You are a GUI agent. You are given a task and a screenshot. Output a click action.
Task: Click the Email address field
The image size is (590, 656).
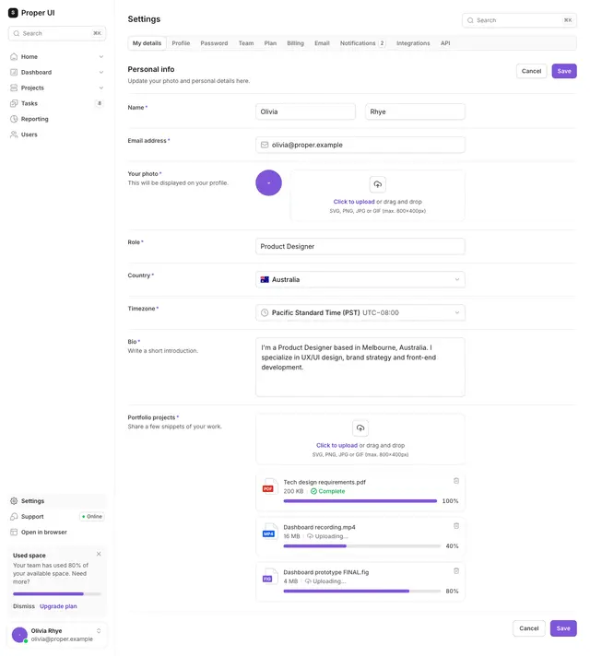pyautogui.click(x=360, y=145)
